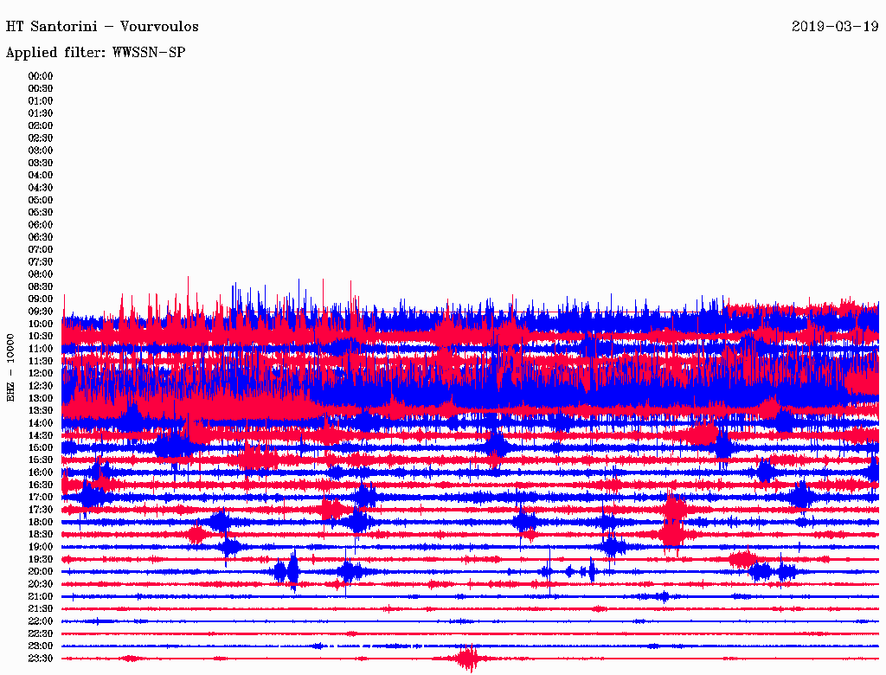Click the 00:00 time label
Image resolution: width=886 pixels, height=675 pixels.
[41, 76]
